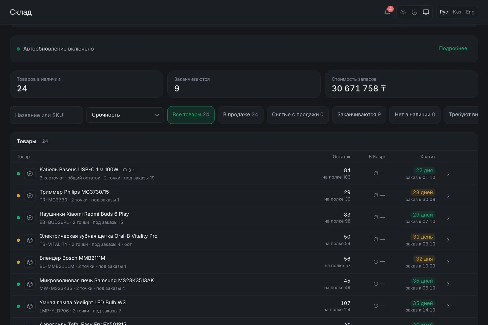
Task: Switch language to Рус
Action: [444, 12]
